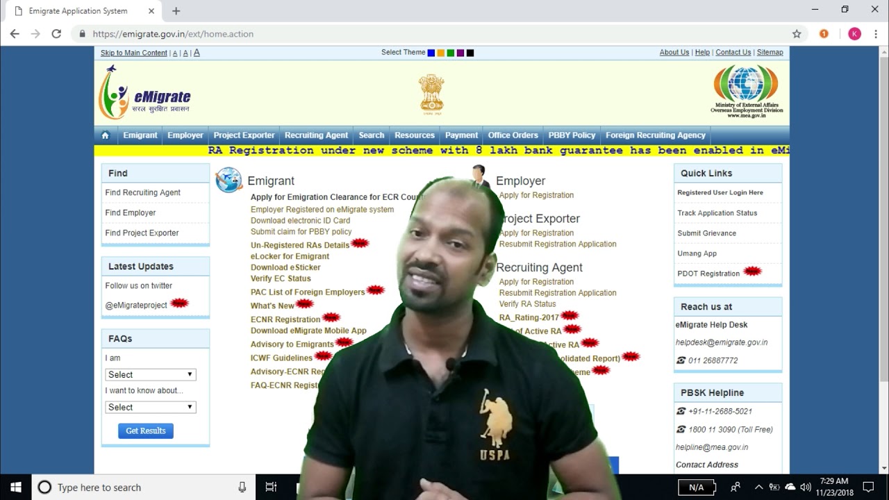Open Track Application Status link
Viewport: 889px width, 500px height.
717,213
